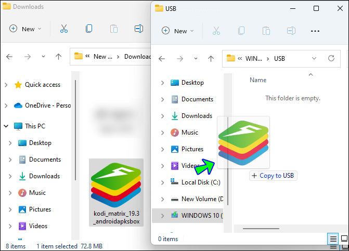Open address bar history dropdown in USB window

pos(314,59)
